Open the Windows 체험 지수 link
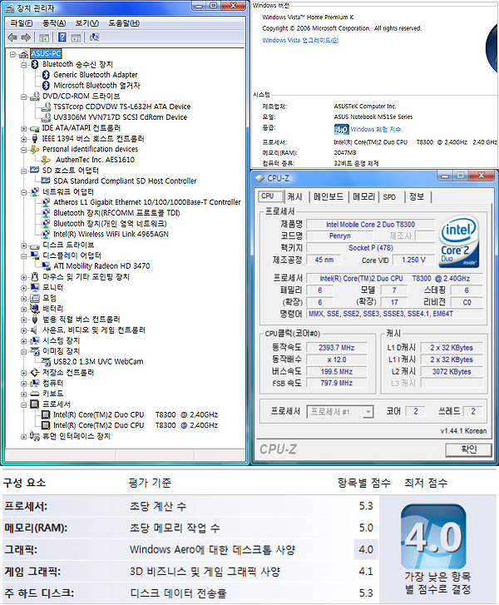 tap(376, 130)
